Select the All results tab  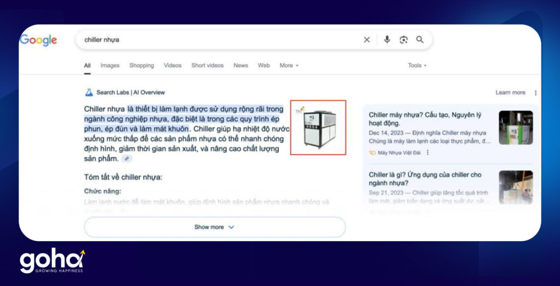pos(87,65)
